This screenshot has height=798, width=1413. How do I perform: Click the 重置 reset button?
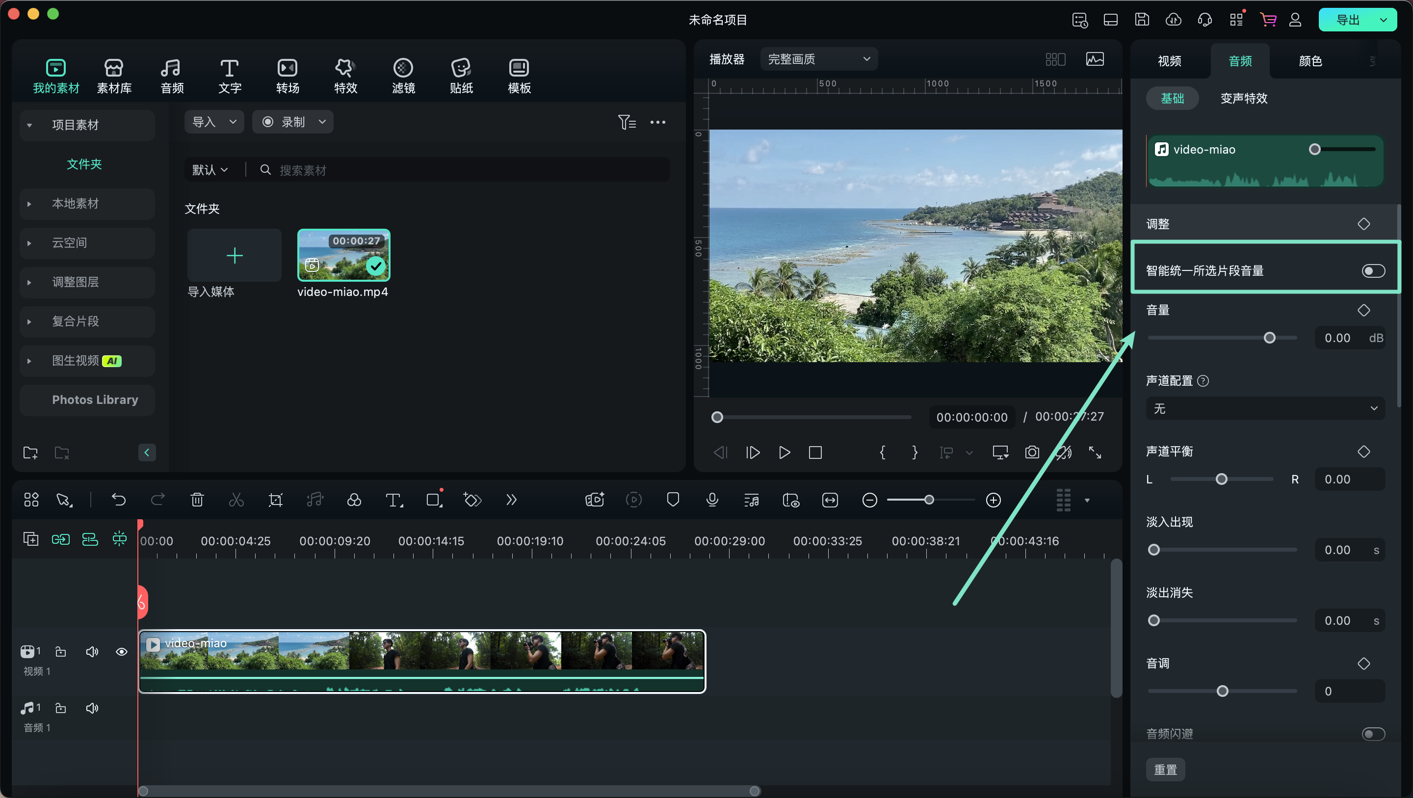[x=1165, y=770]
